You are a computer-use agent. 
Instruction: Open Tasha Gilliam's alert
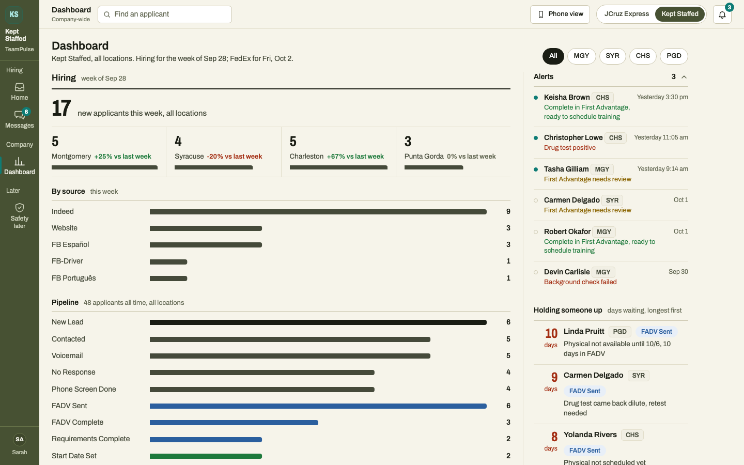[x=611, y=174]
